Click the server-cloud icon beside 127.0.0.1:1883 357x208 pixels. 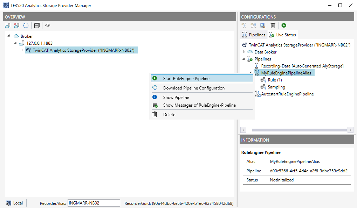coord(22,43)
